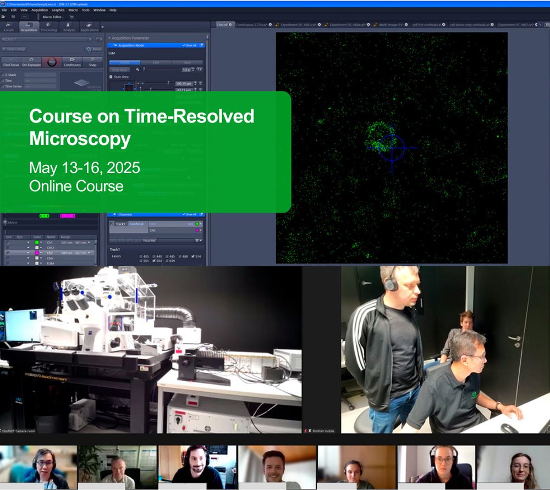Enable the 561 laser checkbox
The height and width of the screenshot is (490, 550).
point(141,260)
